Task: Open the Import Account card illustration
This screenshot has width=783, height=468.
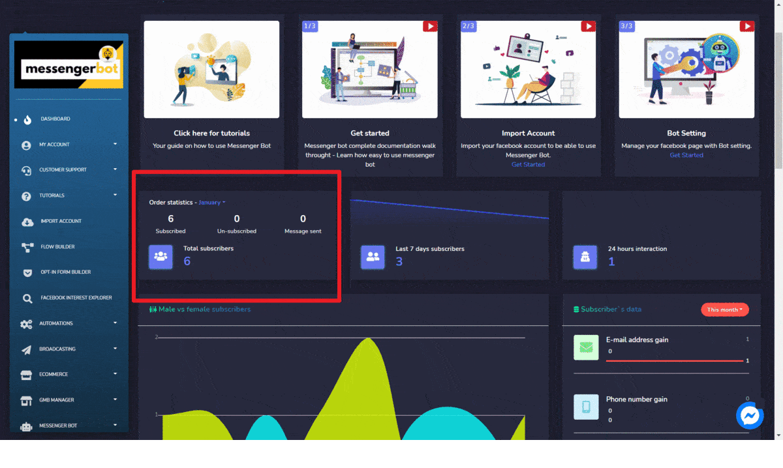Action: coord(529,69)
